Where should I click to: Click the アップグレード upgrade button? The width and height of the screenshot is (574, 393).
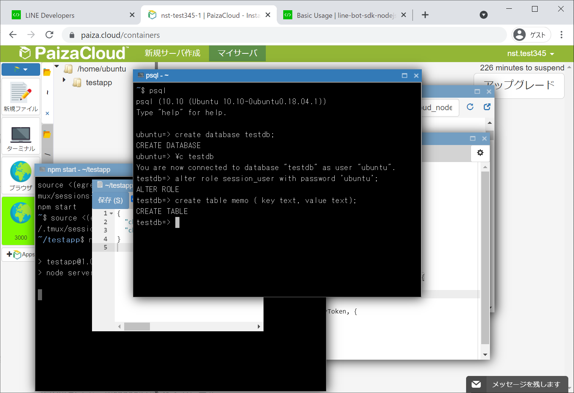pyautogui.click(x=519, y=85)
